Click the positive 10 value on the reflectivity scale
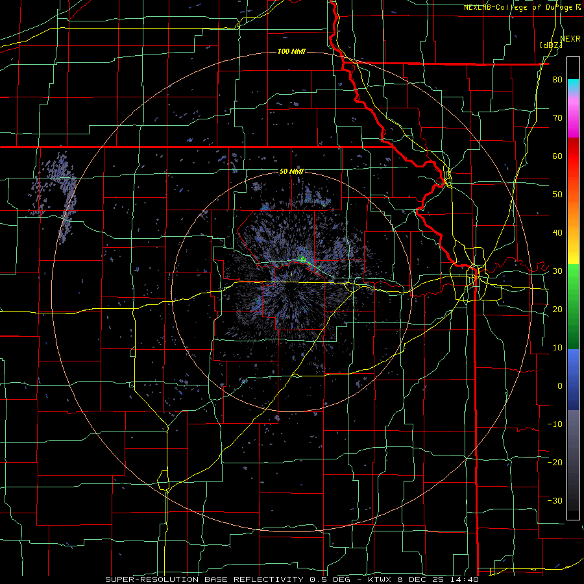The image size is (584, 584). pos(557,348)
